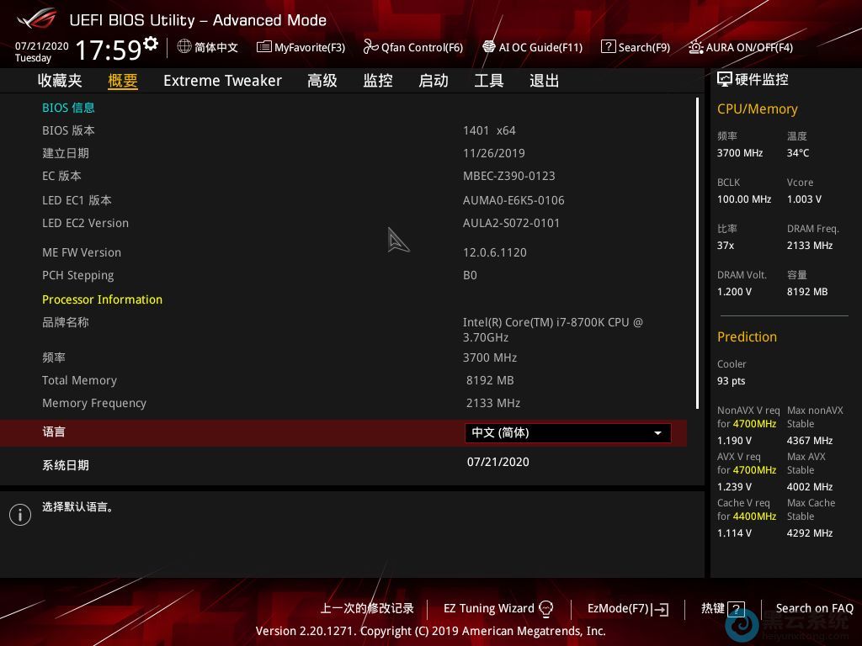The image size is (862, 646).
Task: Click the EZ Tuning Wizard lightbulb icon
Action: point(545,609)
